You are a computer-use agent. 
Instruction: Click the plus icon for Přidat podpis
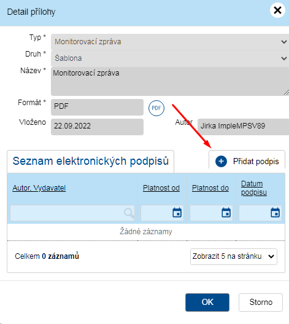[x=221, y=161]
